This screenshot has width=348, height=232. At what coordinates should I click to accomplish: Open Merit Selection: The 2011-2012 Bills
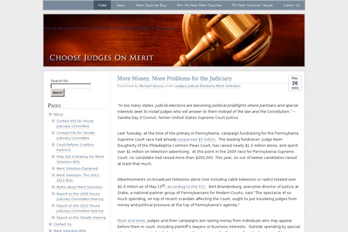pos(78,178)
